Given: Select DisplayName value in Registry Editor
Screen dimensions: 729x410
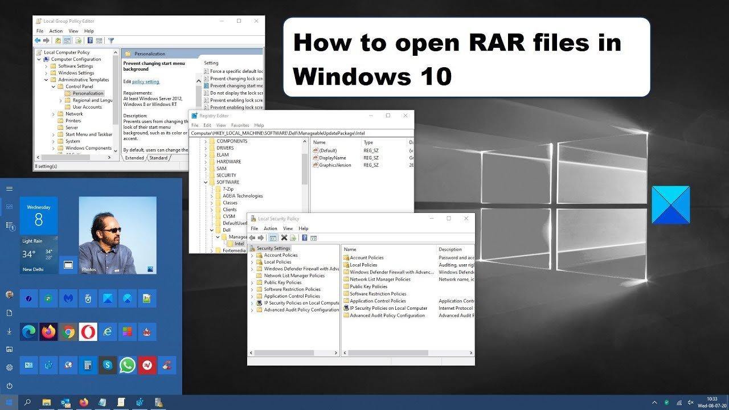Looking at the screenshot, I should (x=329, y=158).
